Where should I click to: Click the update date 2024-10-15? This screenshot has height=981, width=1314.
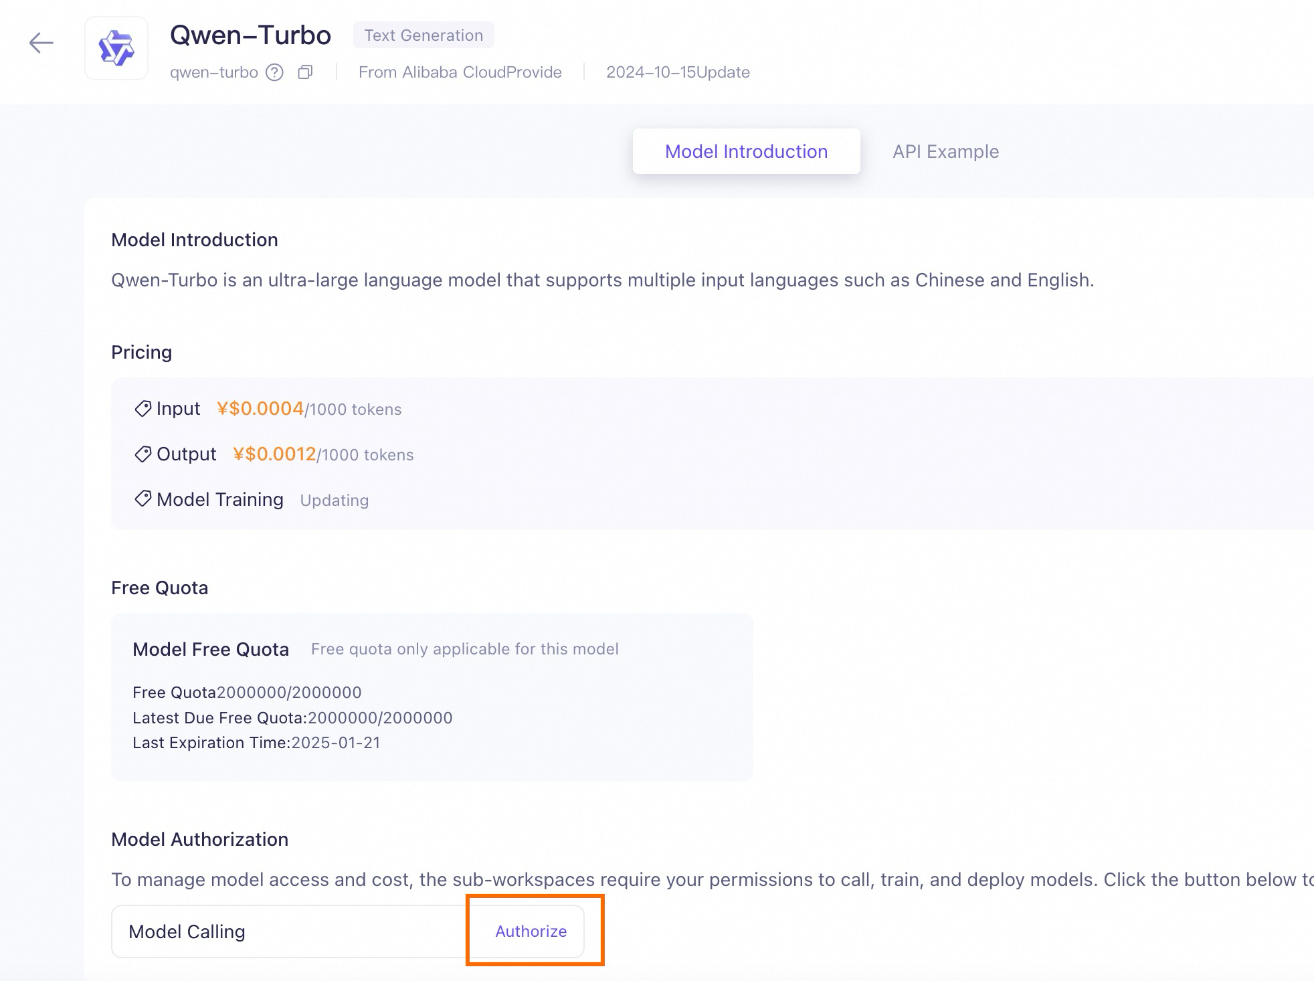pos(677,72)
